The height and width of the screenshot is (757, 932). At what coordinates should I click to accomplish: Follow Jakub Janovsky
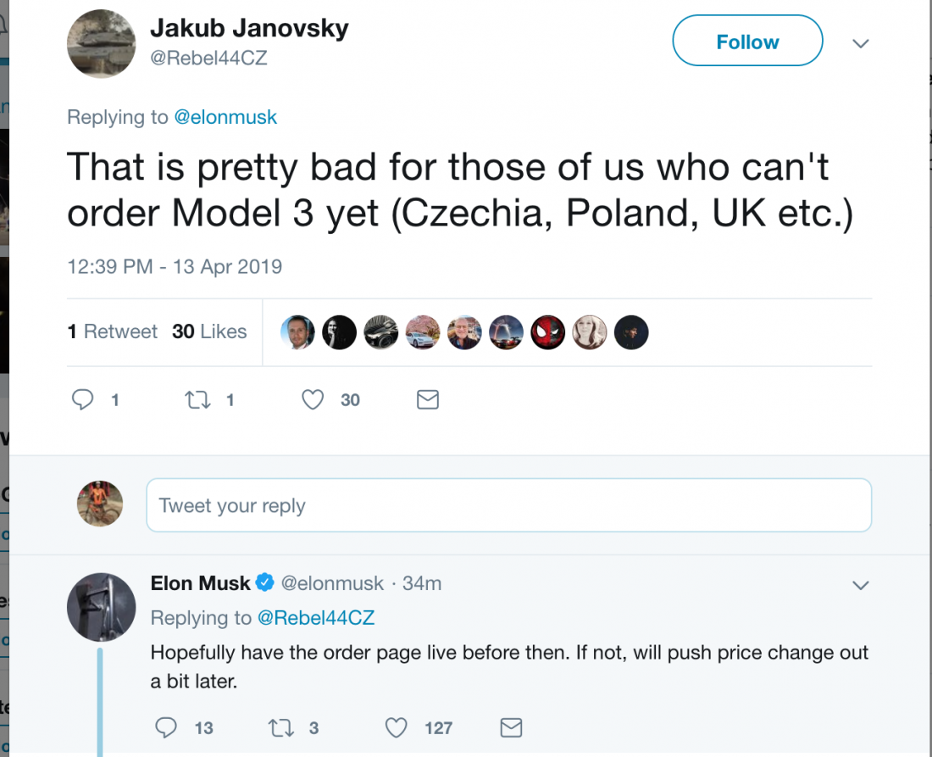747,42
